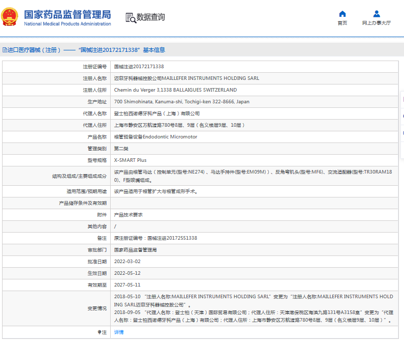404x342 pixels.
Task: Select expiry date 2027-05-11
Action: click(x=128, y=285)
